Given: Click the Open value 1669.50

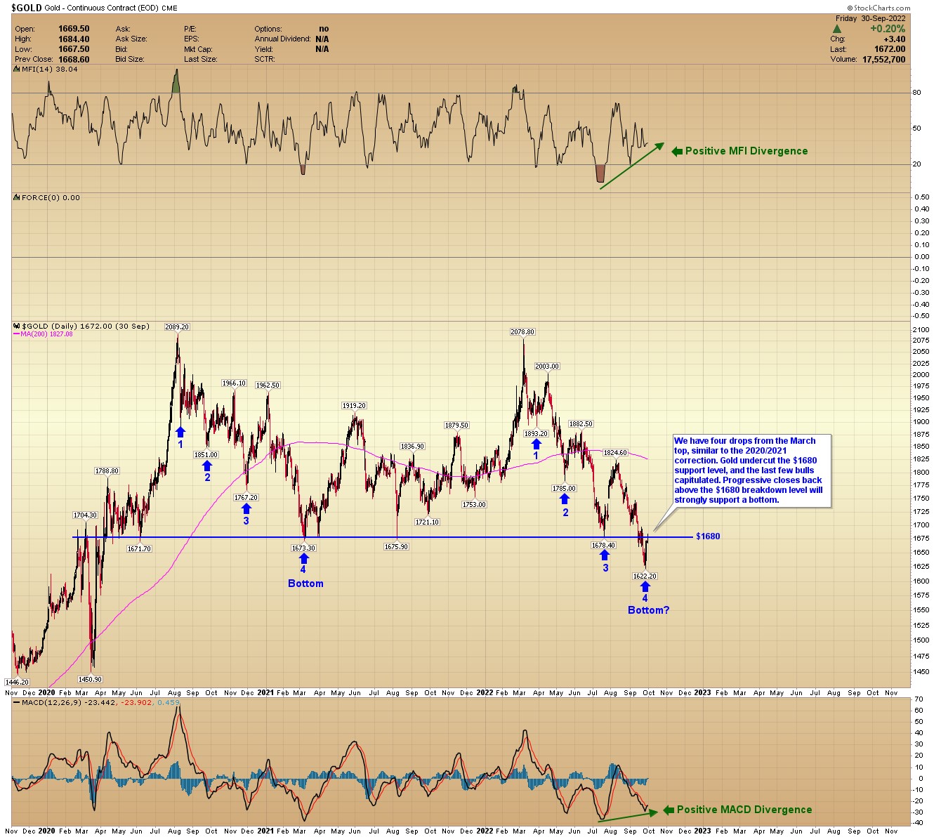Looking at the screenshot, I should pos(74,29).
